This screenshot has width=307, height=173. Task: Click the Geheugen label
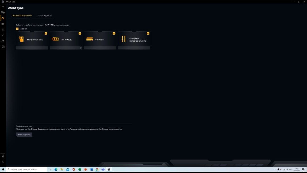(x=99, y=40)
